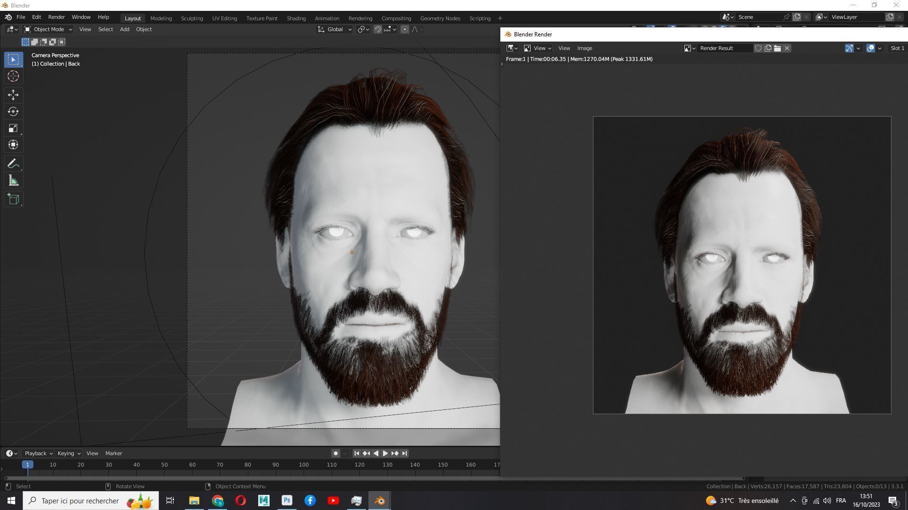Unlink Render Result image with X

pyautogui.click(x=787, y=48)
